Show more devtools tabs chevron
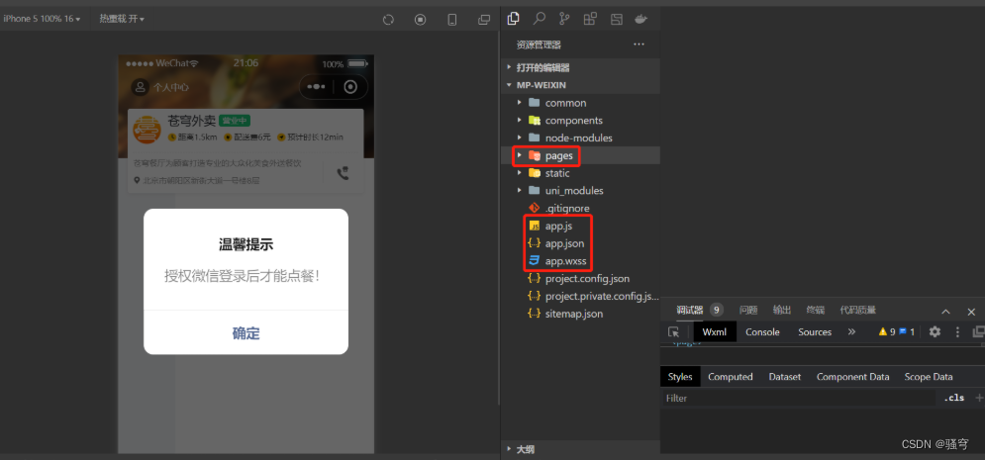Viewport: 985px width, 460px height. coord(851,332)
